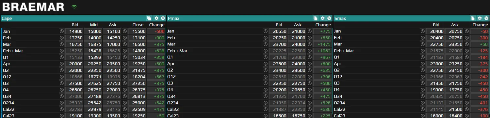Screen dimensions: 490x118
Task: Copy the Cape panel data
Action: 149,19
